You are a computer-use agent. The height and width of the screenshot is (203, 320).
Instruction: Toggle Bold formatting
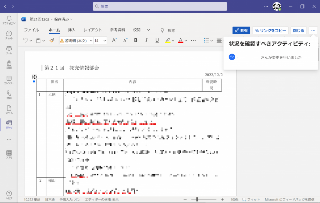(x=136, y=40)
